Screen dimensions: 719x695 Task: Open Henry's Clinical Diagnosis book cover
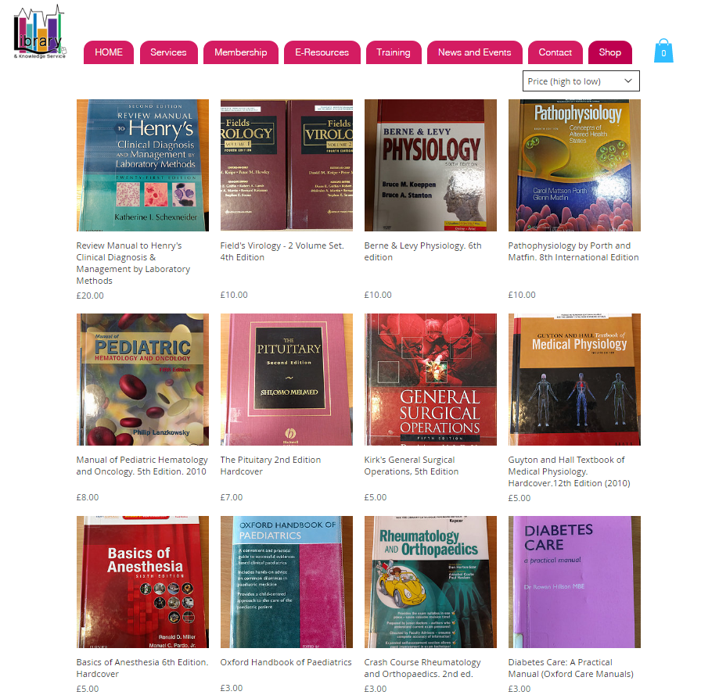[x=142, y=166]
